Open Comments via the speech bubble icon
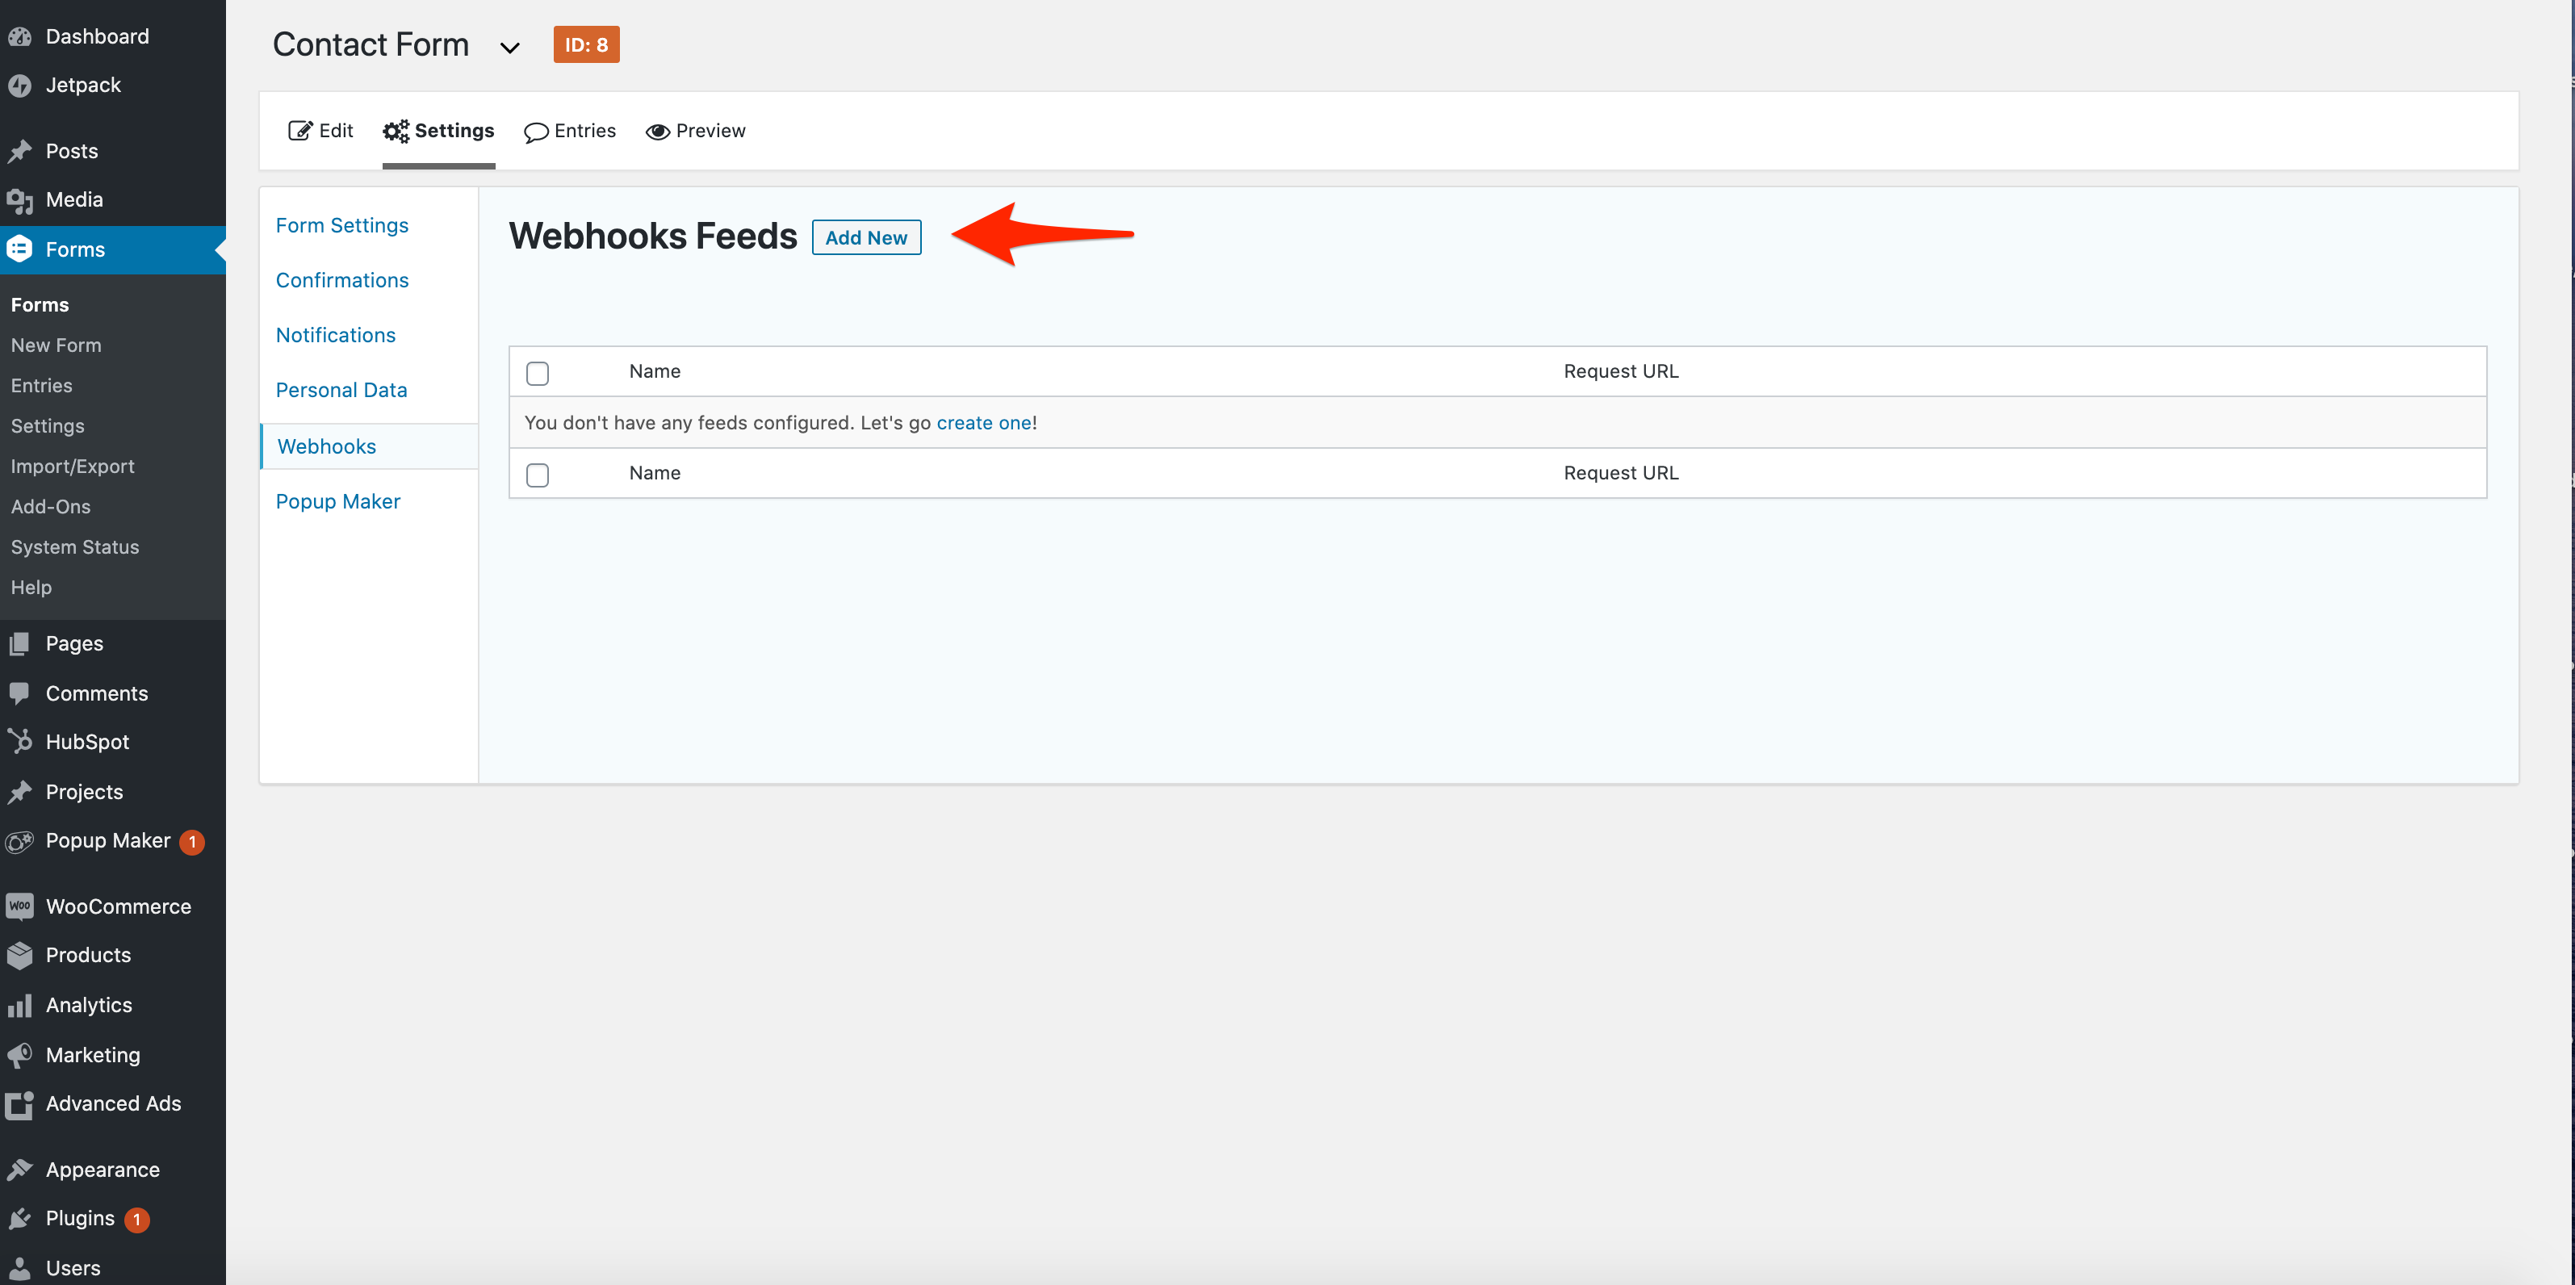The height and width of the screenshot is (1285, 2575). 21,693
